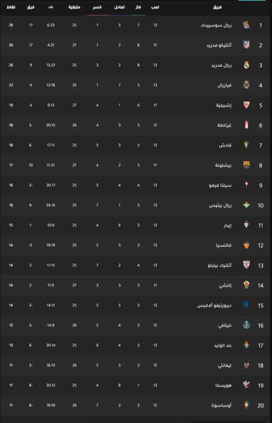This screenshot has width=272, height=423.
Task: Click the Sevilla club crest
Action: 246,105
